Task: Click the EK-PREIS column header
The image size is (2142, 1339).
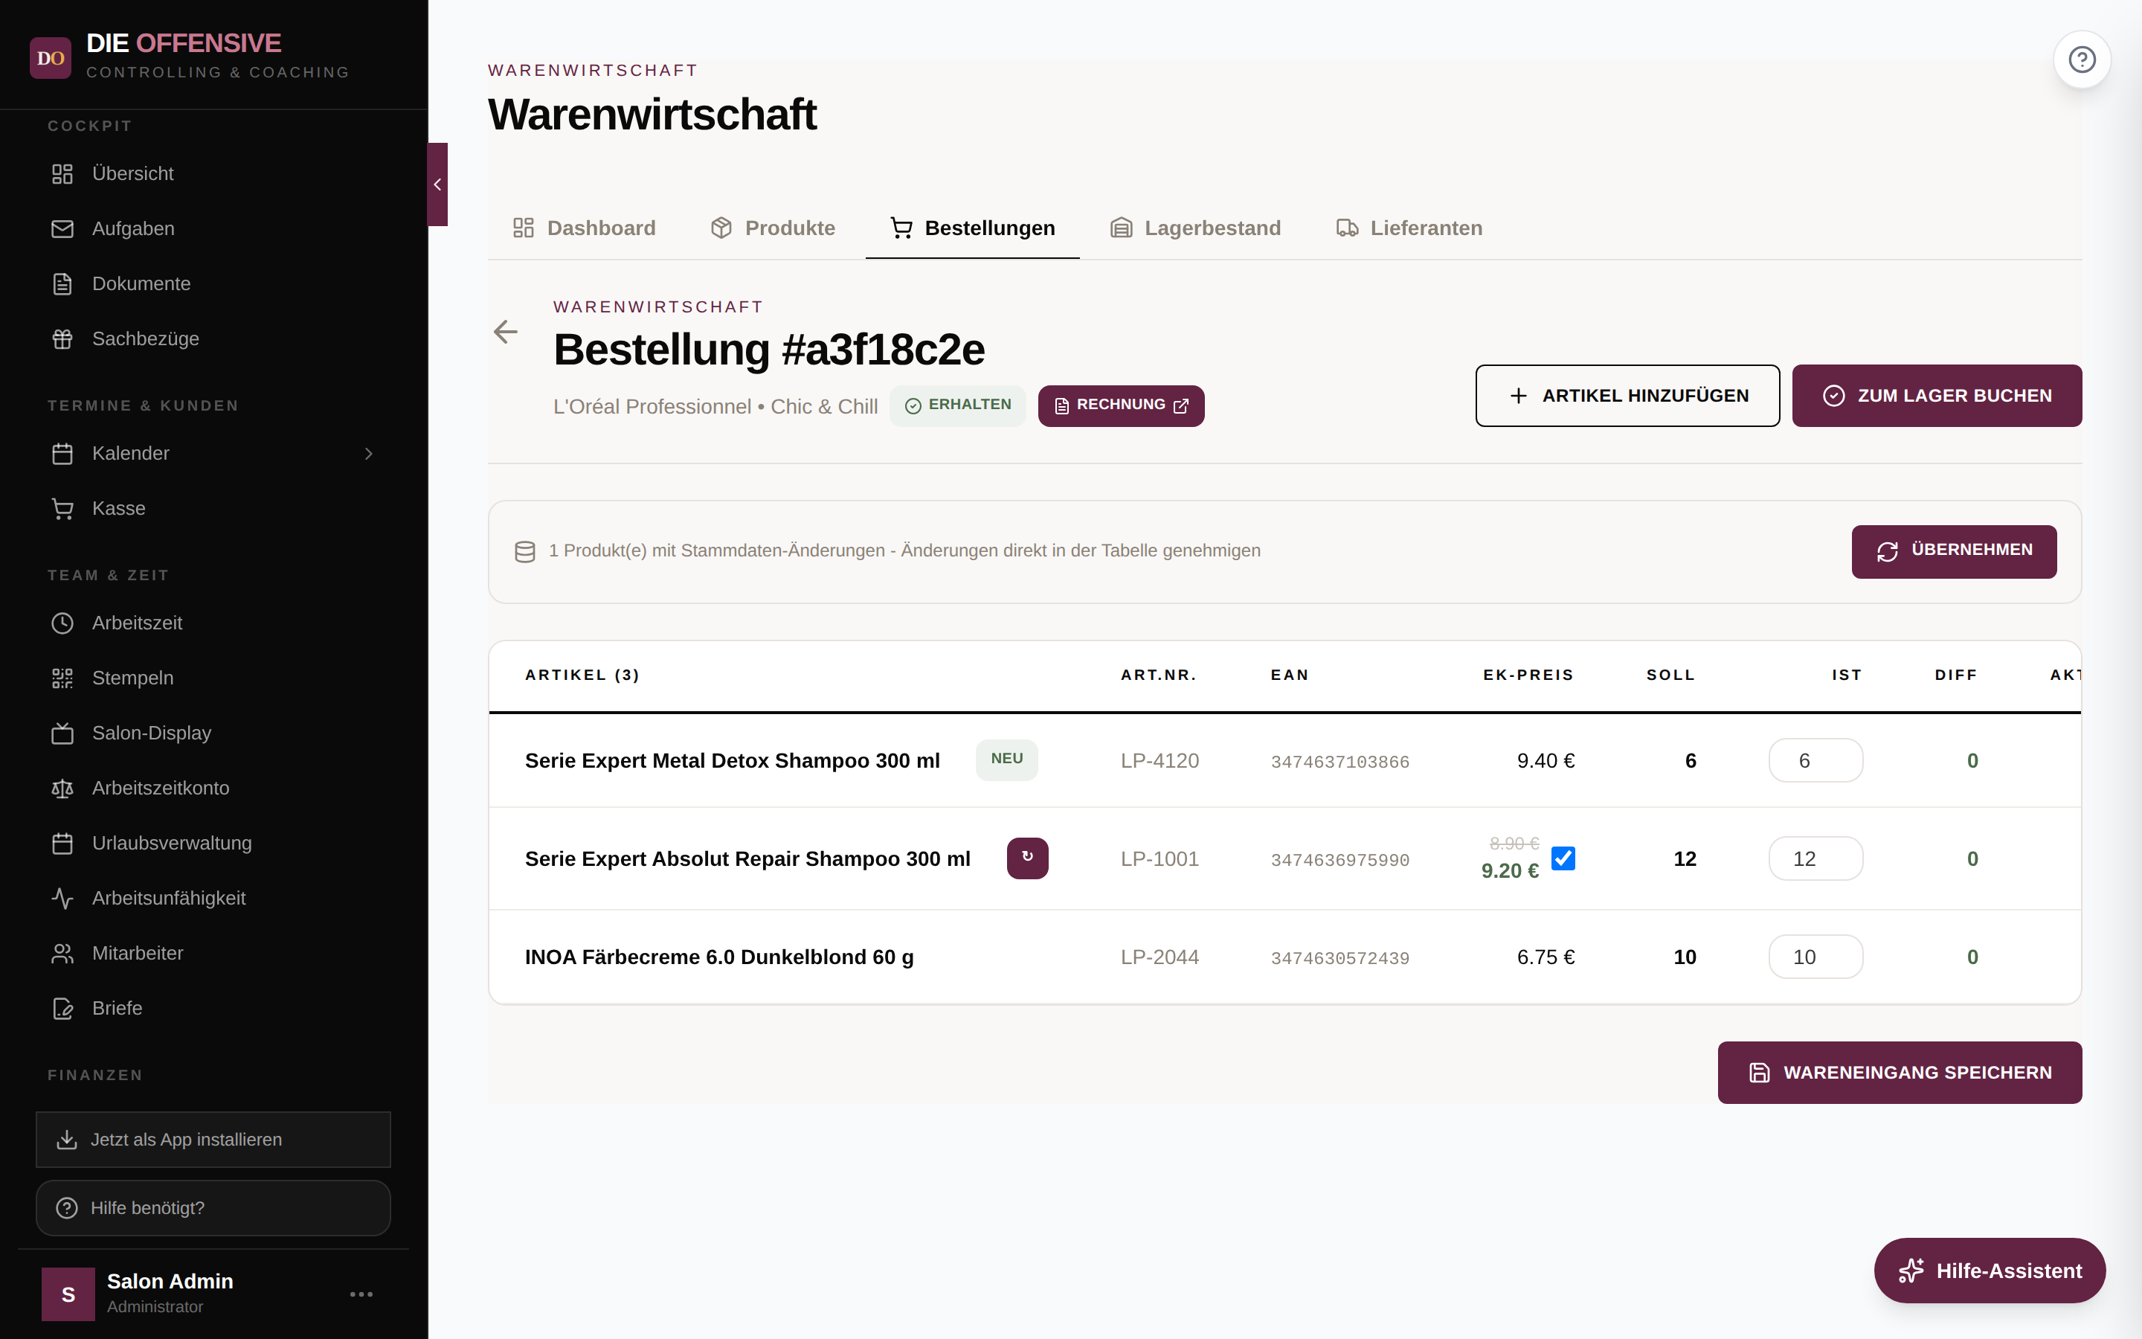Action: tap(1528, 675)
